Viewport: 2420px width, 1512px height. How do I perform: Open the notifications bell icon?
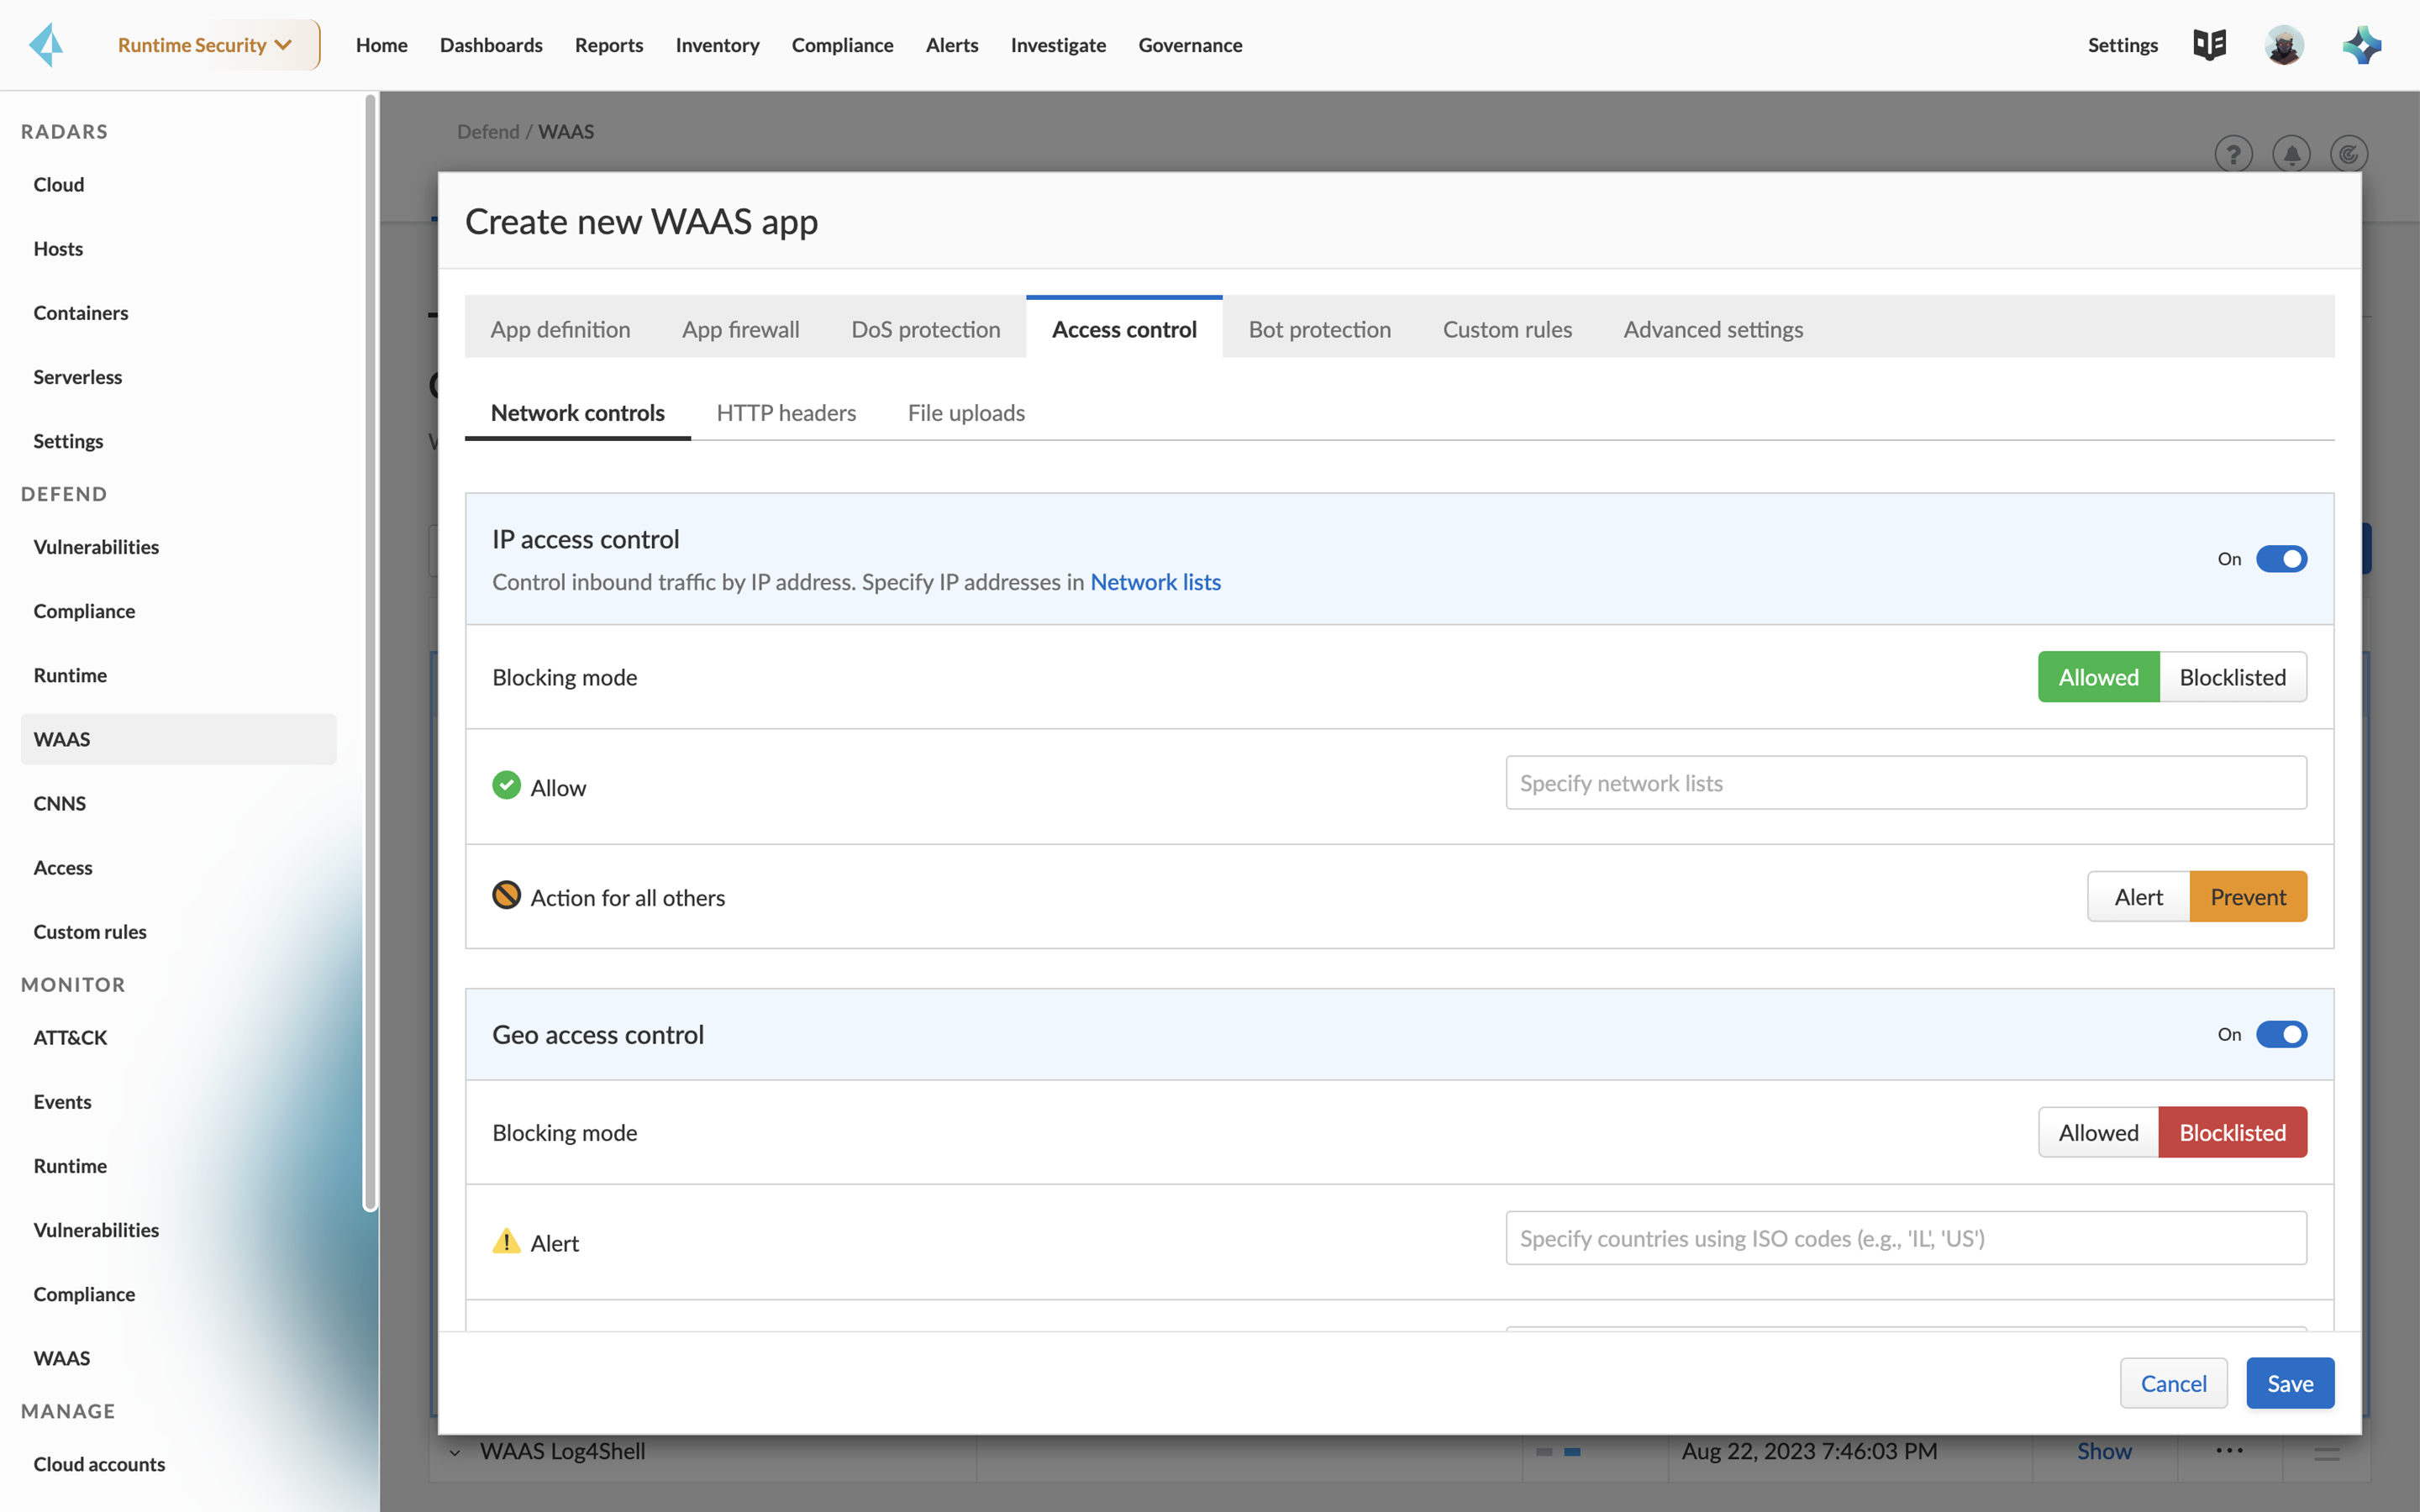[x=2291, y=154]
